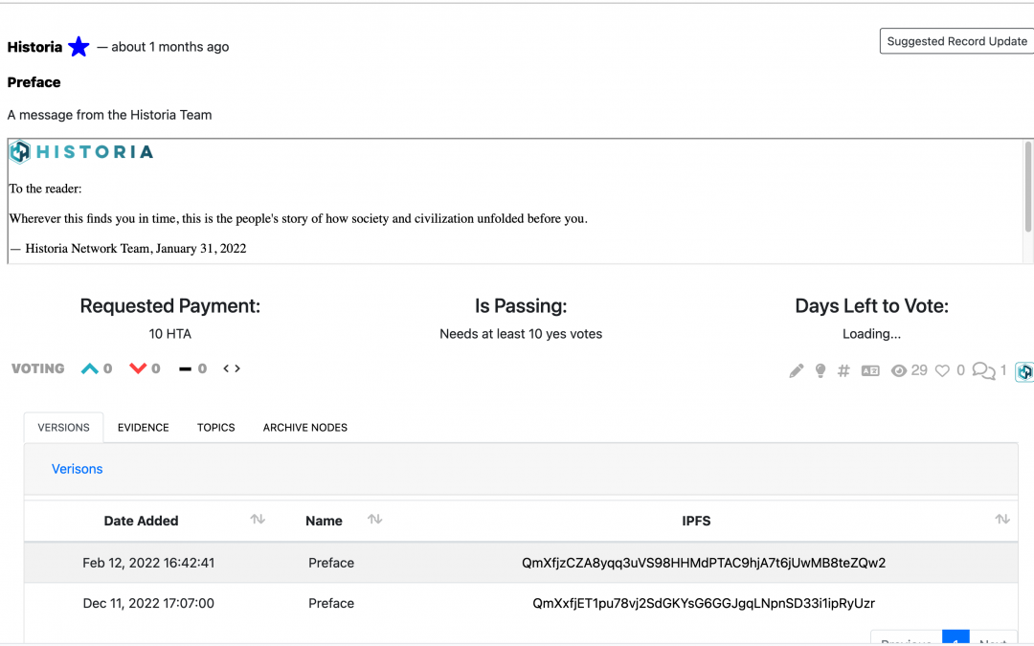Open comments via speech bubble icon

coord(982,370)
